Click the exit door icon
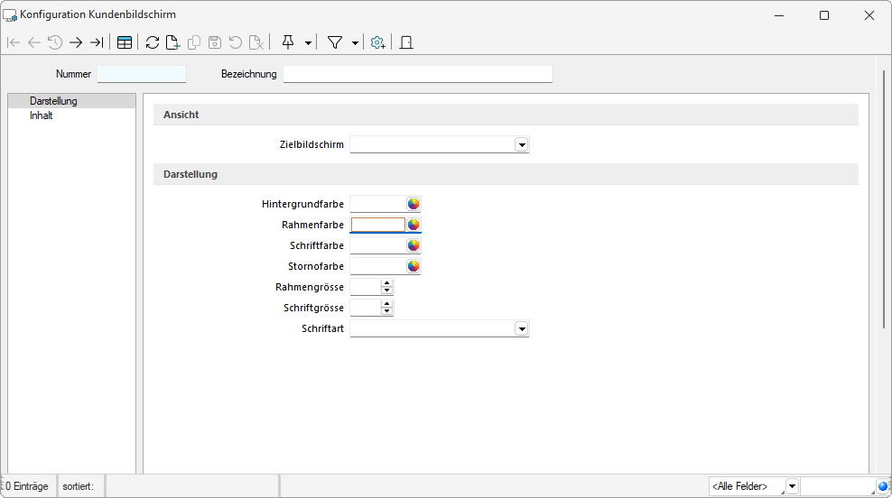This screenshot has width=892, height=498. (x=406, y=42)
